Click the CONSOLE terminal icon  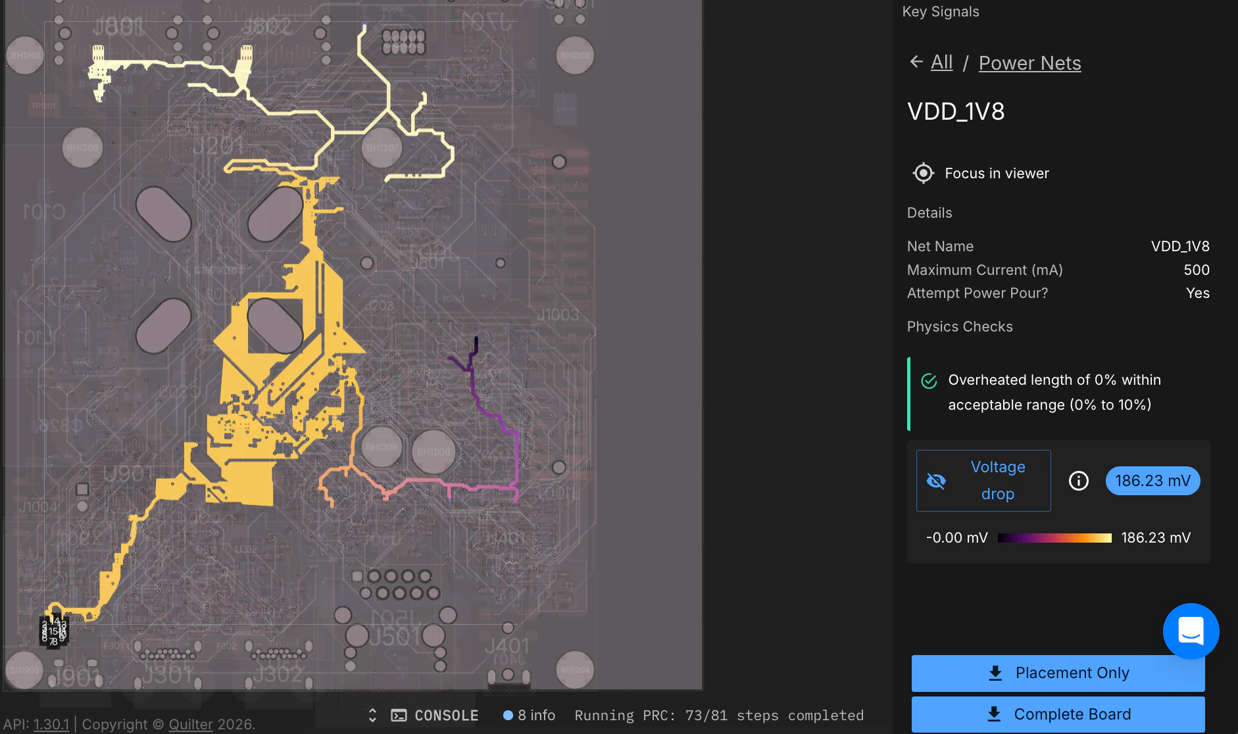(399, 716)
